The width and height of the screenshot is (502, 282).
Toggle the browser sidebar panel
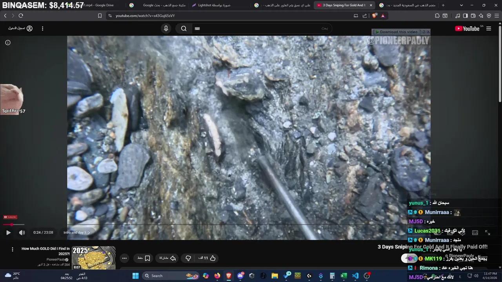pos(465,16)
